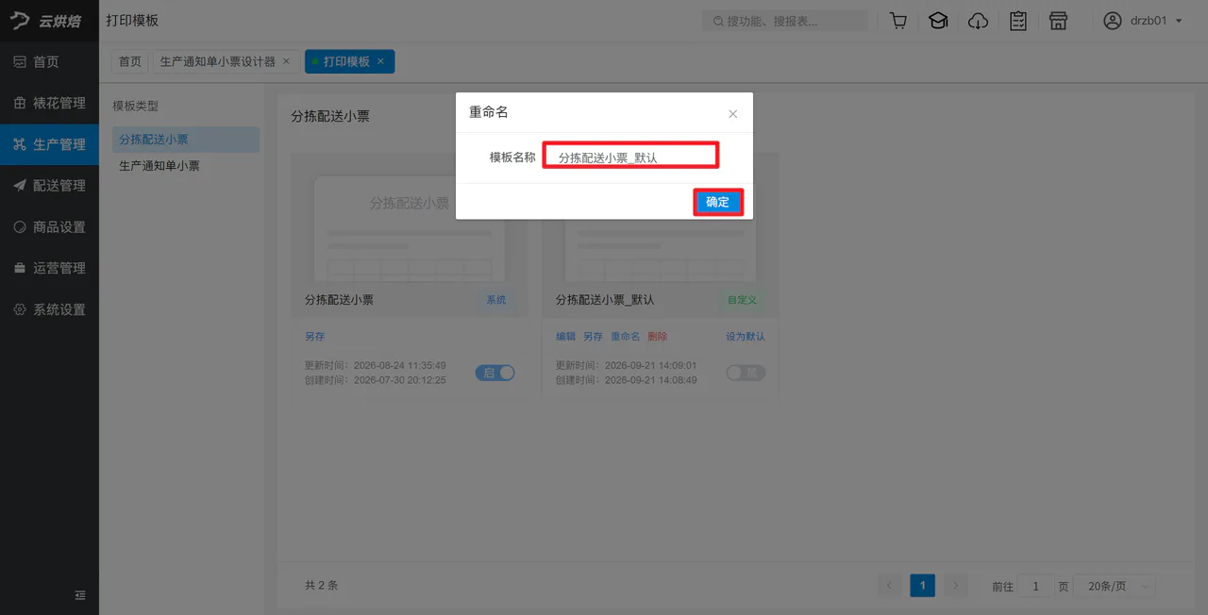
Task: Click the 模板名称 input field
Action: 631,157
